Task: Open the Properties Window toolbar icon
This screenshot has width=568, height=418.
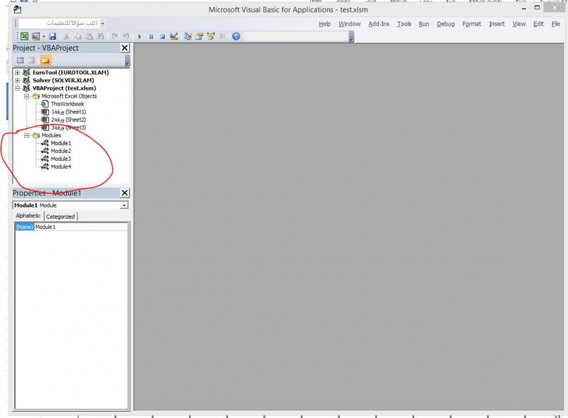Action: [199, 36]
